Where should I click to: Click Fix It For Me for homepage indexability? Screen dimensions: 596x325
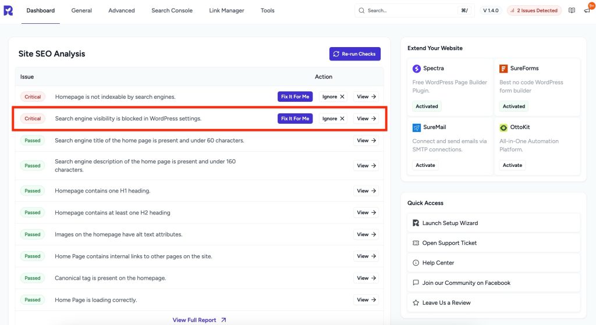pos(295,97)
